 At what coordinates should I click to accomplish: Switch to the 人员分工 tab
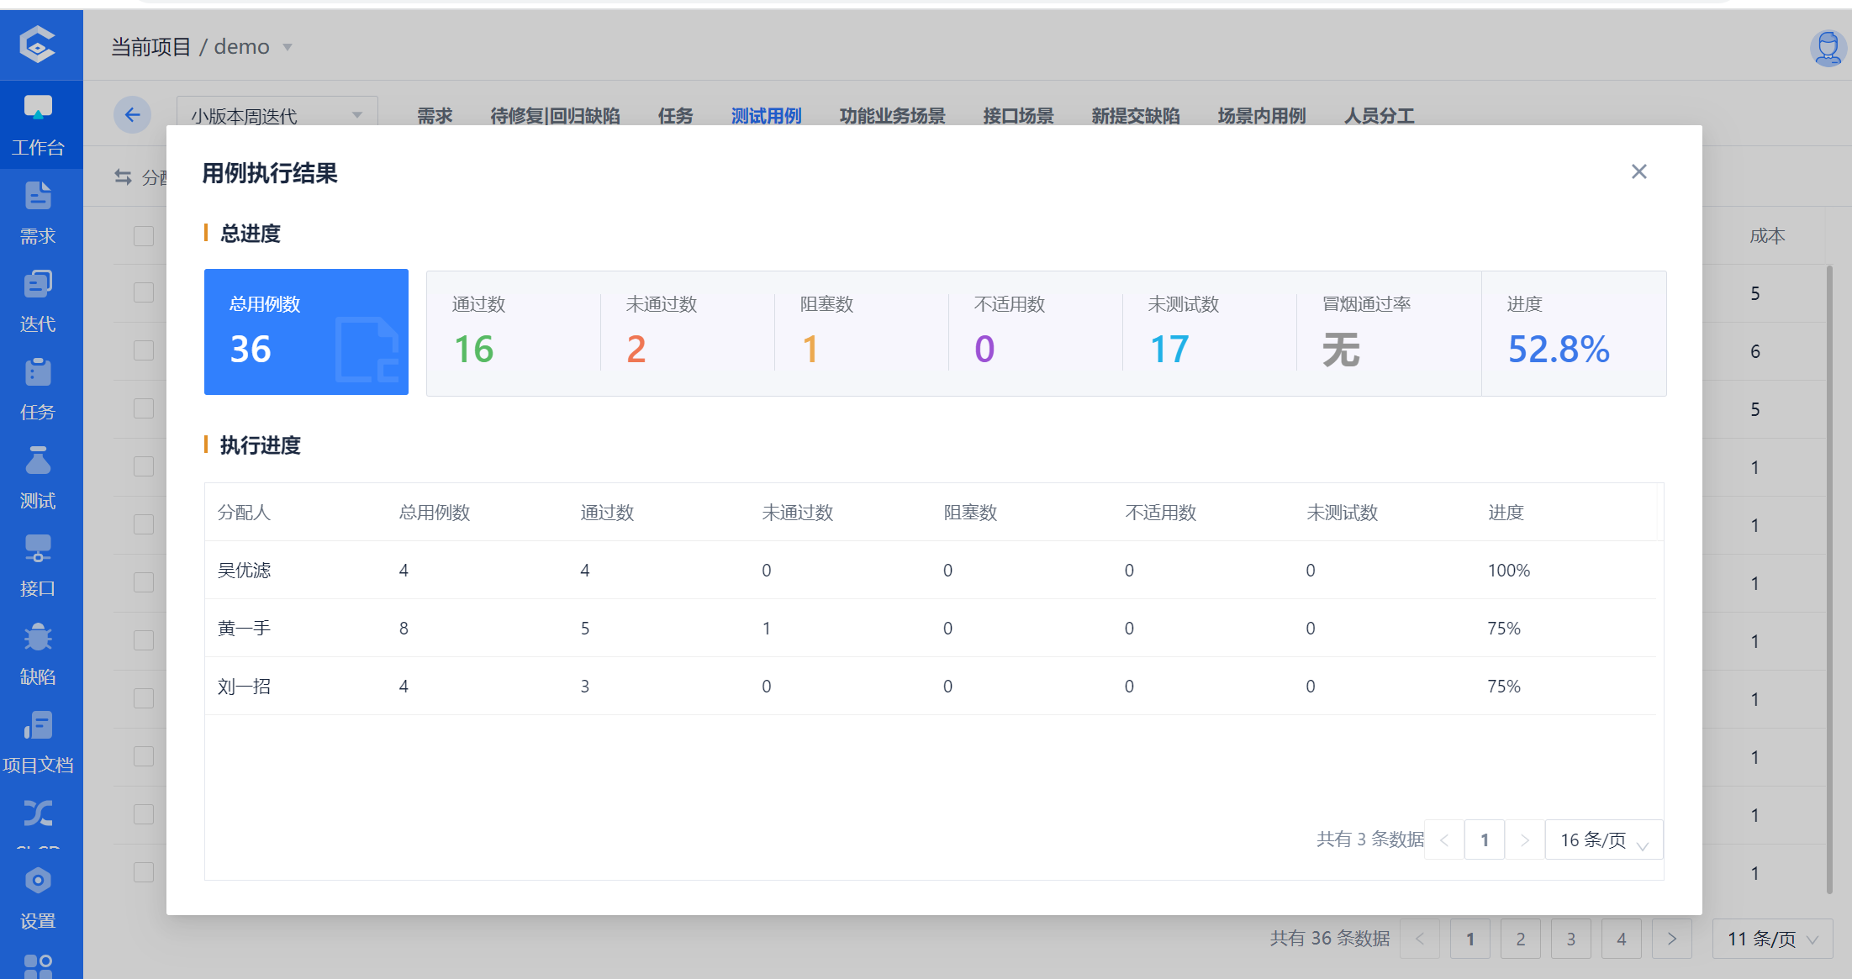(1379, 116)
